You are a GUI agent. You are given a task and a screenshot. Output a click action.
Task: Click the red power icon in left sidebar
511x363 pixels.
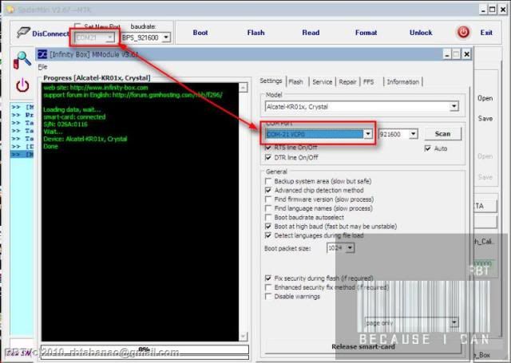22,85
